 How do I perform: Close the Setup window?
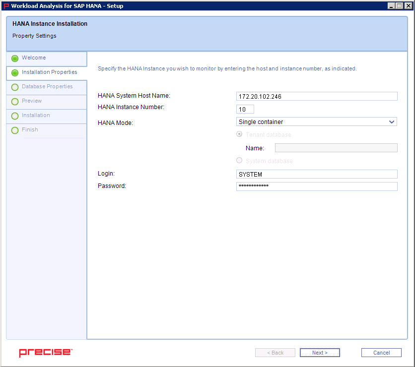[409, 6]
